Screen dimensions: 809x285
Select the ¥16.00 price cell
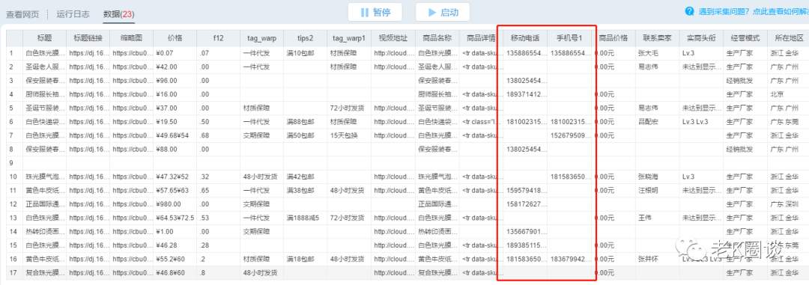(x=175, y=94)
